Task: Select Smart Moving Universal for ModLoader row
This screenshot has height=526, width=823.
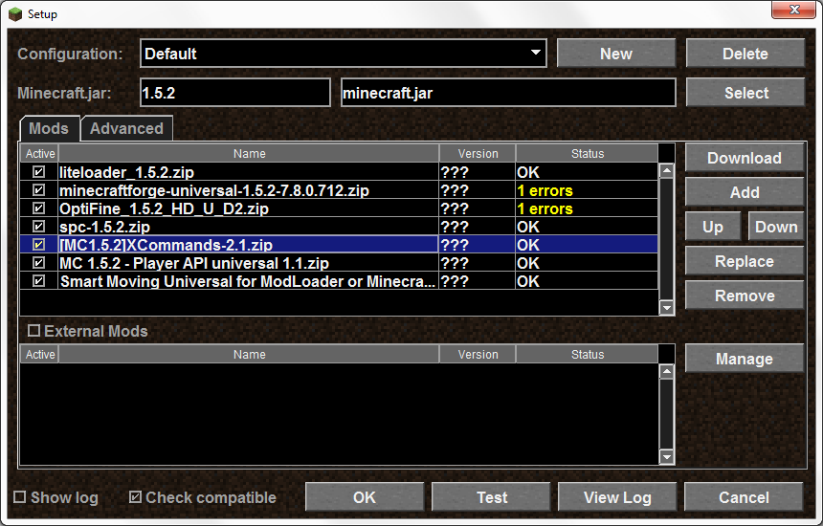Action: pyautogui.click(x=339, y=280)
